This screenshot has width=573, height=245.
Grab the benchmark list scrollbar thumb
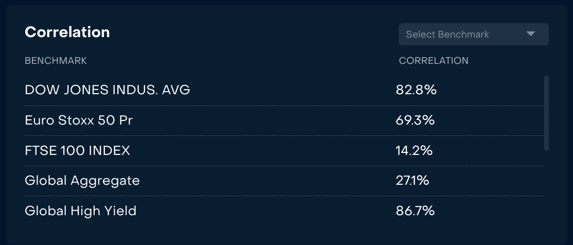pos(546,113)
